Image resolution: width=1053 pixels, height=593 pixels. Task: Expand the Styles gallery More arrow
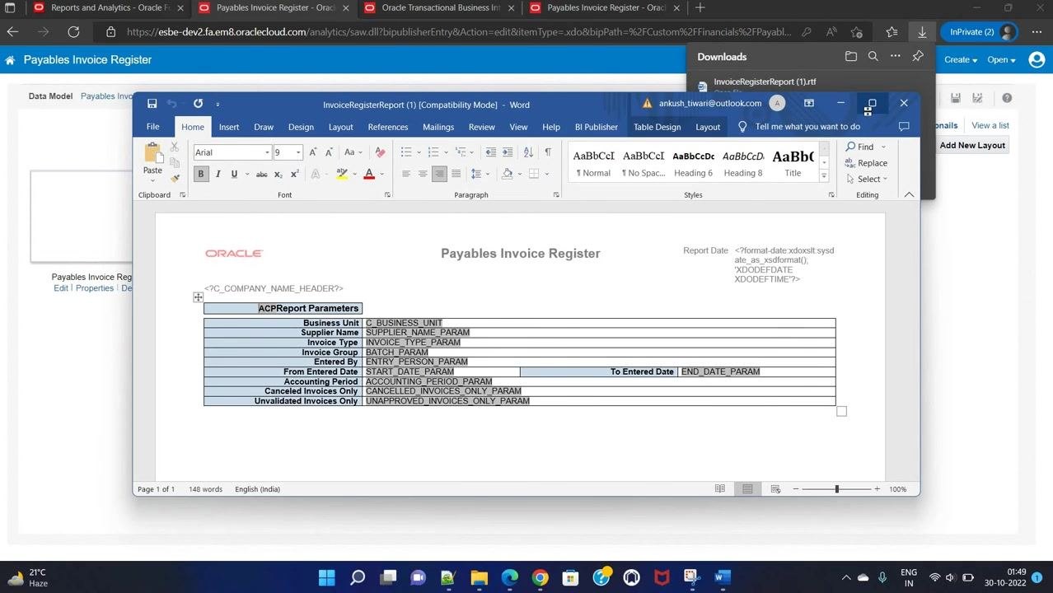coord(824,176)
